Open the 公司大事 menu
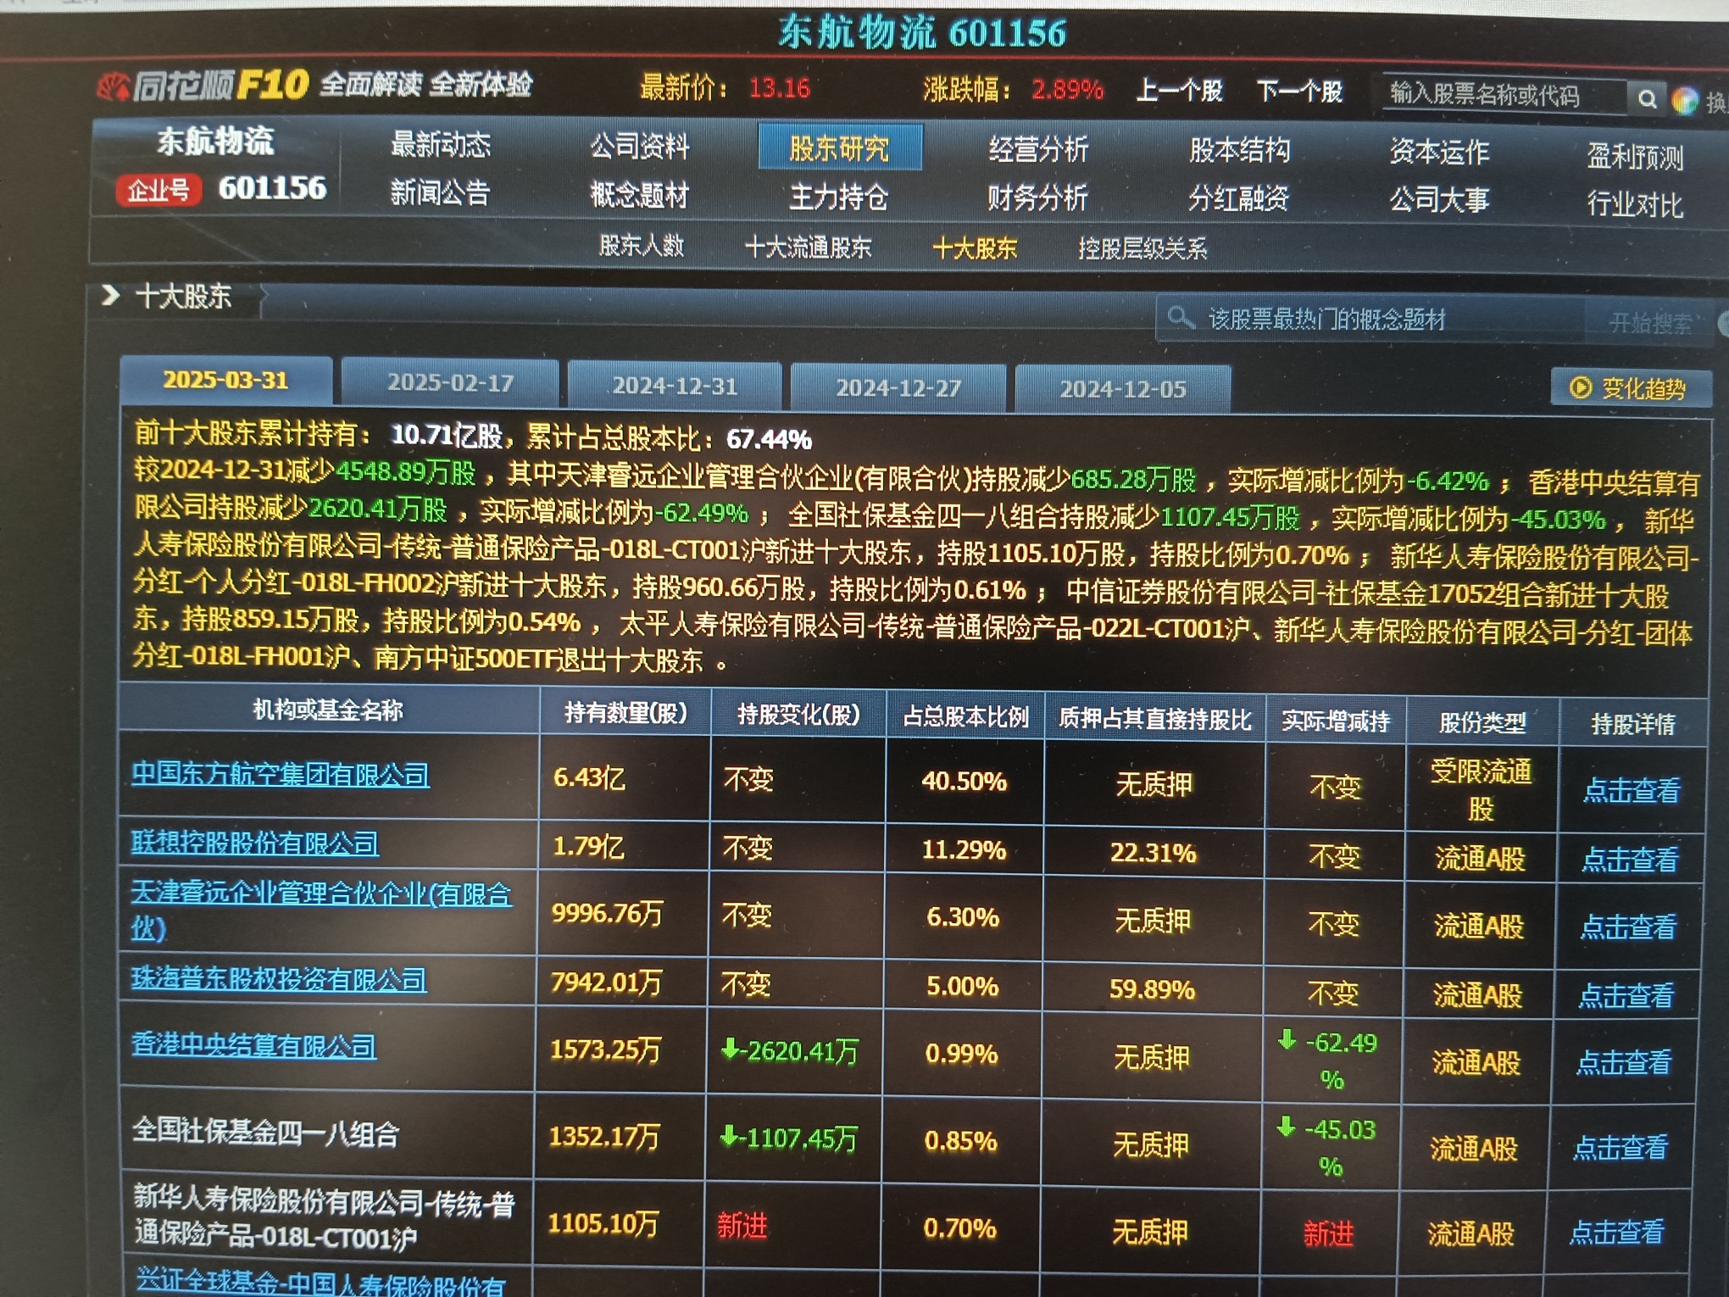1729x1297 pixels. pyautogui.click(x=1439, y=200)
